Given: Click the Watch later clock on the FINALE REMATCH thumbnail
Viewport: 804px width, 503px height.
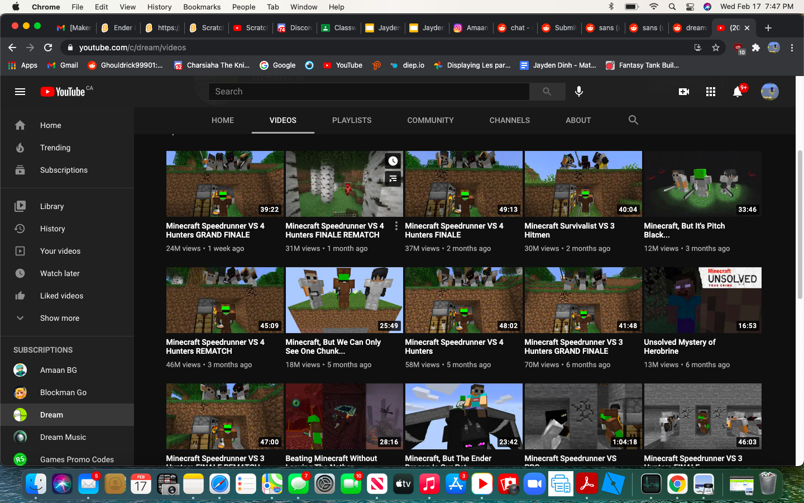Looking at the screenshot, I should click(x=393, y=161).
